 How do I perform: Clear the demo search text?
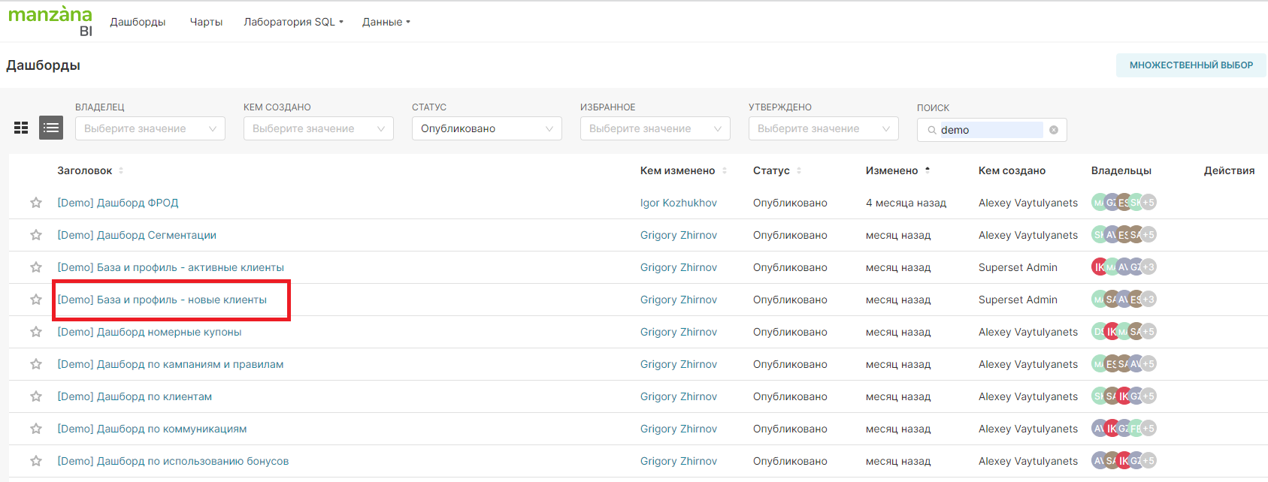pyautogui.click(x=1054, y=130)
